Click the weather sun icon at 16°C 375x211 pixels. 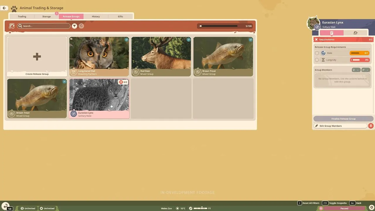177,208
